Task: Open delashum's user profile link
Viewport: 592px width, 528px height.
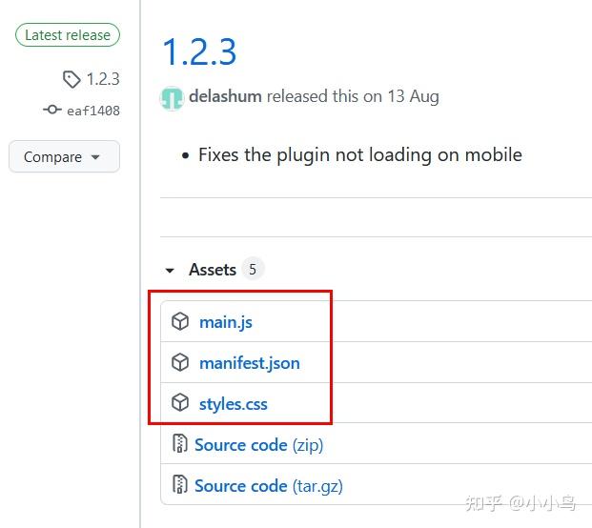Action: point(225,96)
